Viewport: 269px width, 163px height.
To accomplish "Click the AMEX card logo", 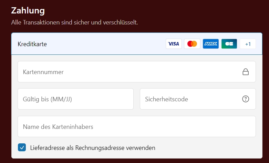I will [x=211, y=44].
